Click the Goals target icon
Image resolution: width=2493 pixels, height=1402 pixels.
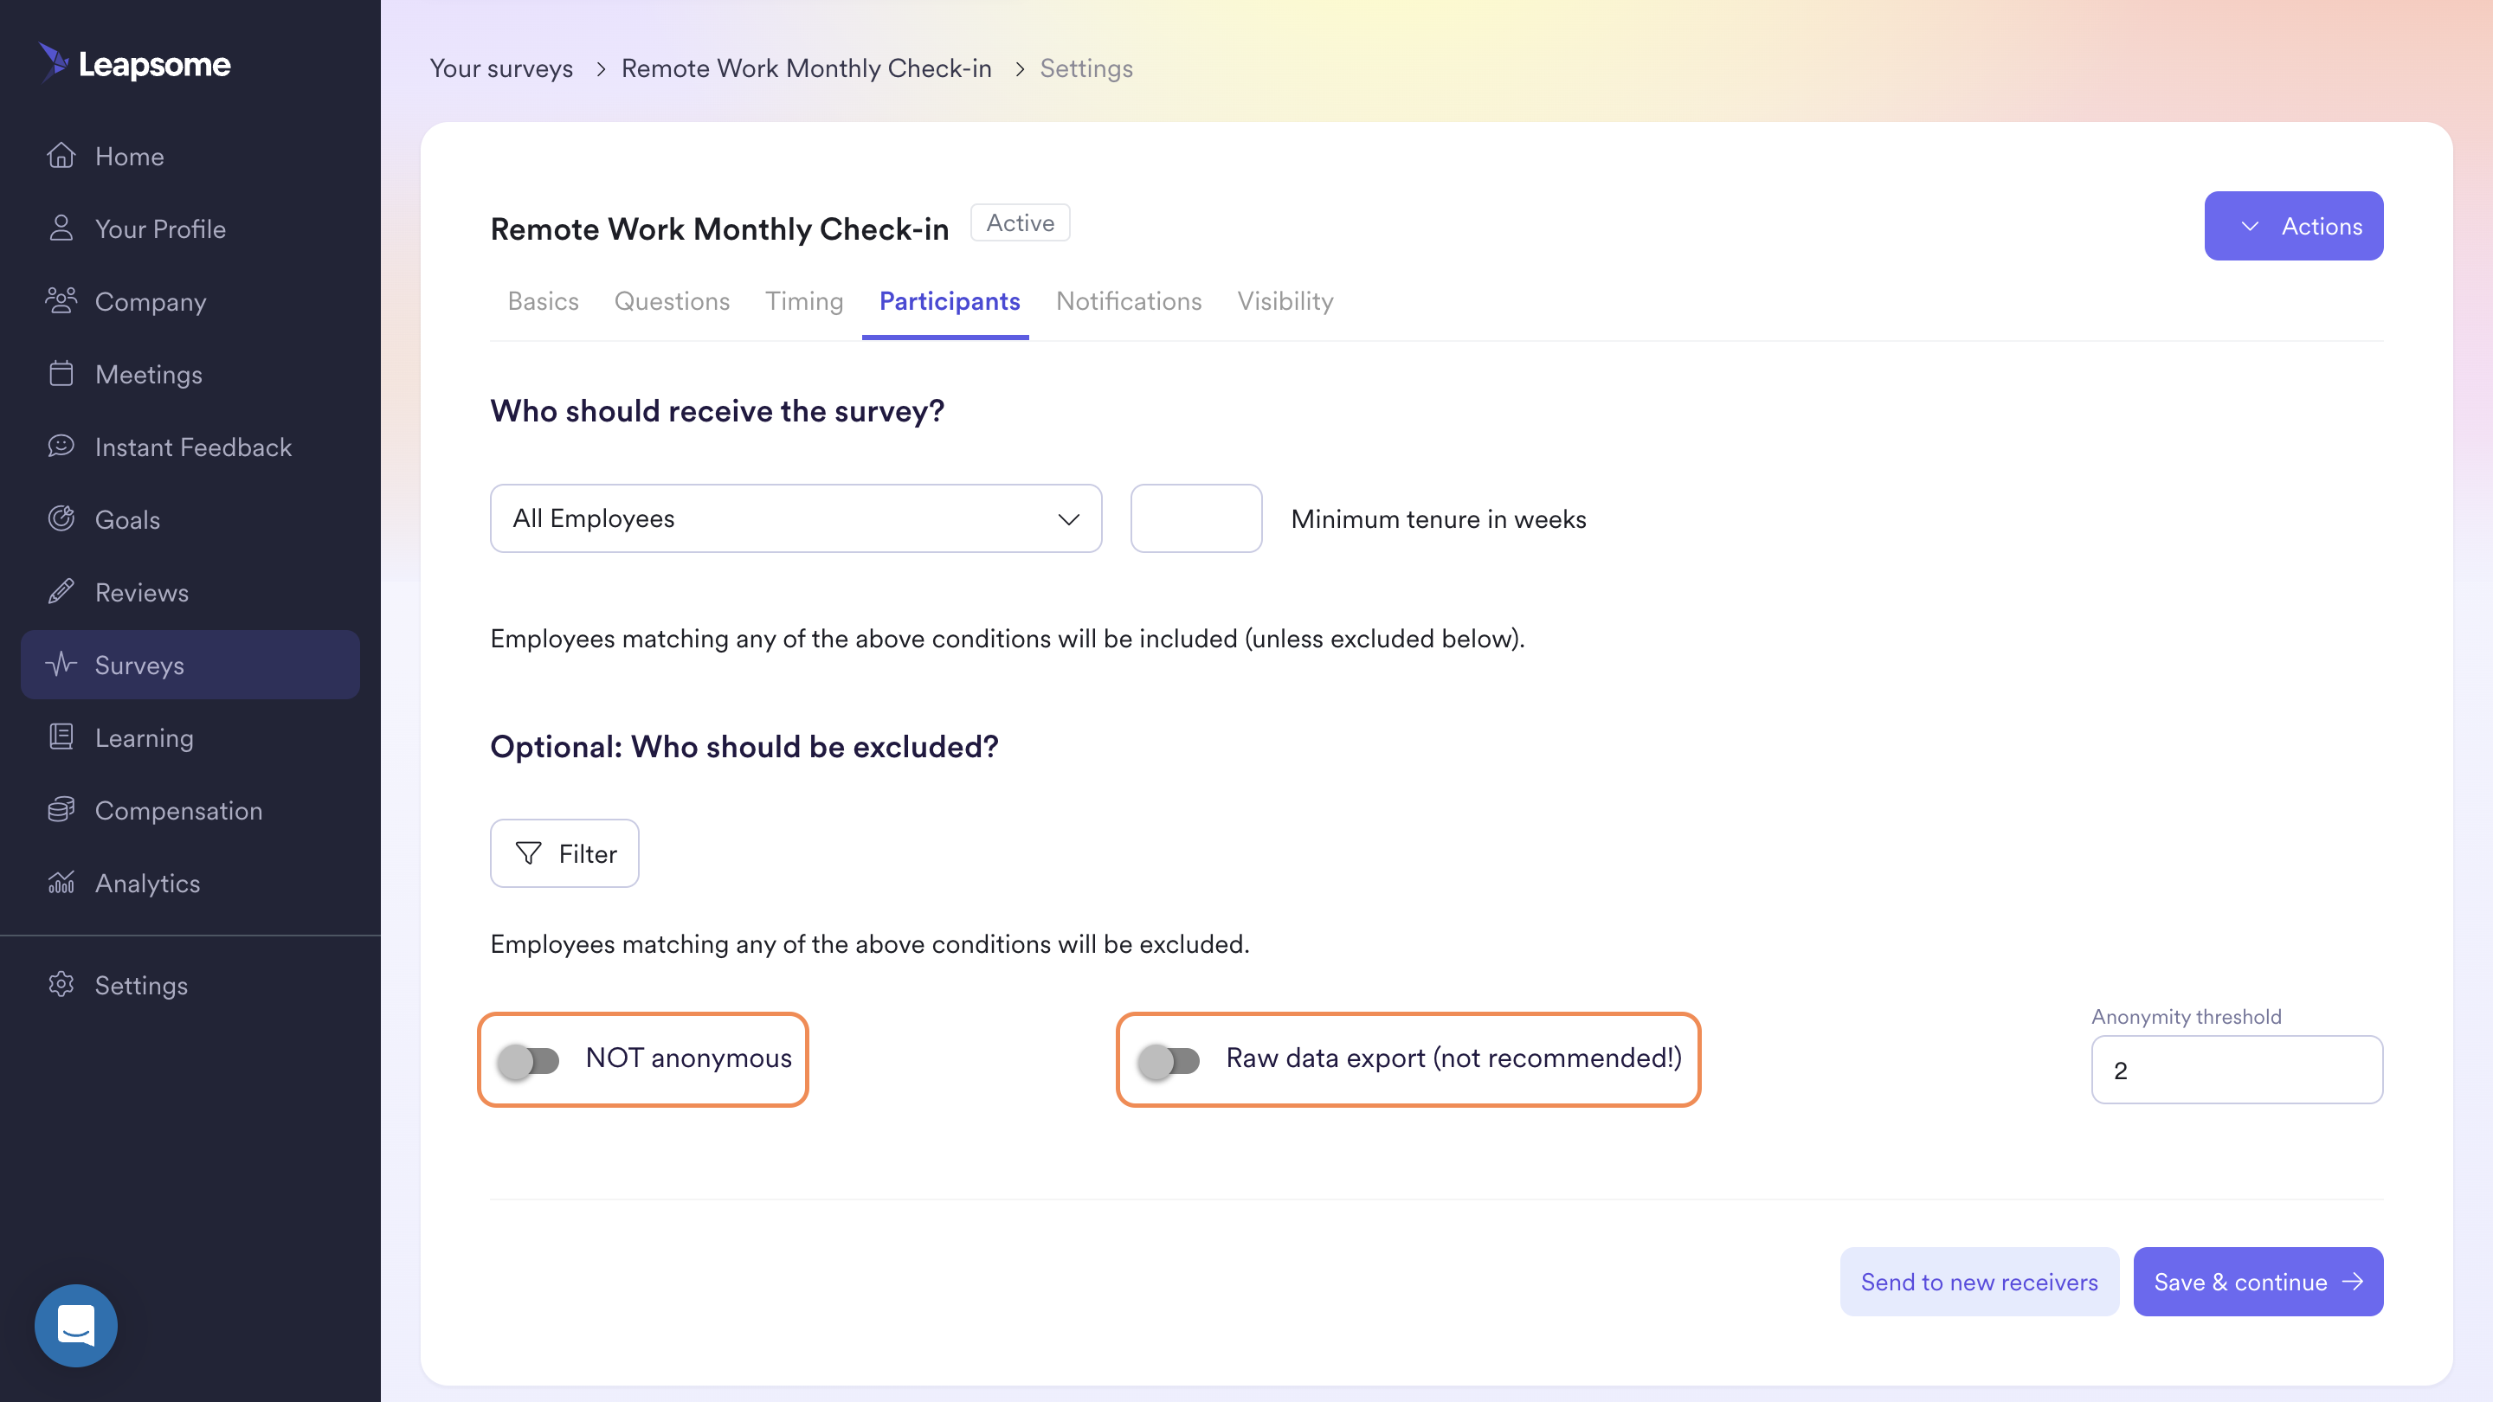coord(61,518)
